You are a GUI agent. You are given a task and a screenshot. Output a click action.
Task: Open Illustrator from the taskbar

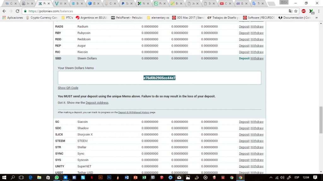coord(101,178)
